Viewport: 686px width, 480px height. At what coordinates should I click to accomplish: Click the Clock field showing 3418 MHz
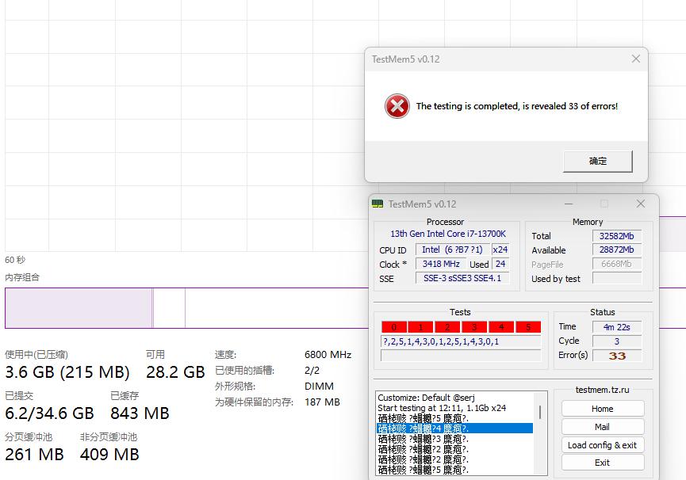[x=440, y=264]
